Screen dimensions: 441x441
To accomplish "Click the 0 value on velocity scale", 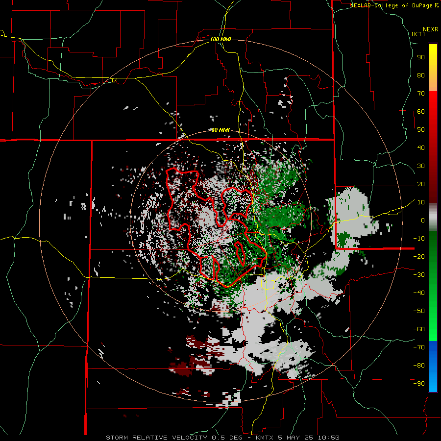I will coord(423,220).
